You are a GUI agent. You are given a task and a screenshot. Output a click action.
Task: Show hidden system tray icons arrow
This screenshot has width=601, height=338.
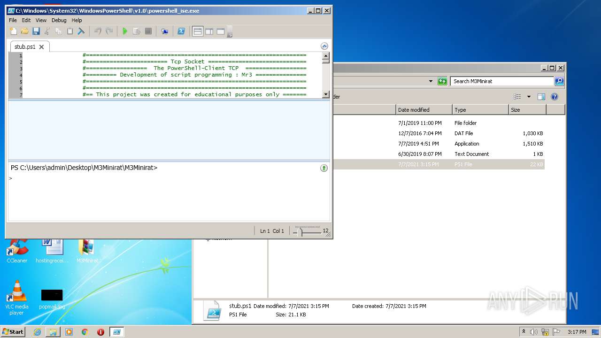[524, 331]
